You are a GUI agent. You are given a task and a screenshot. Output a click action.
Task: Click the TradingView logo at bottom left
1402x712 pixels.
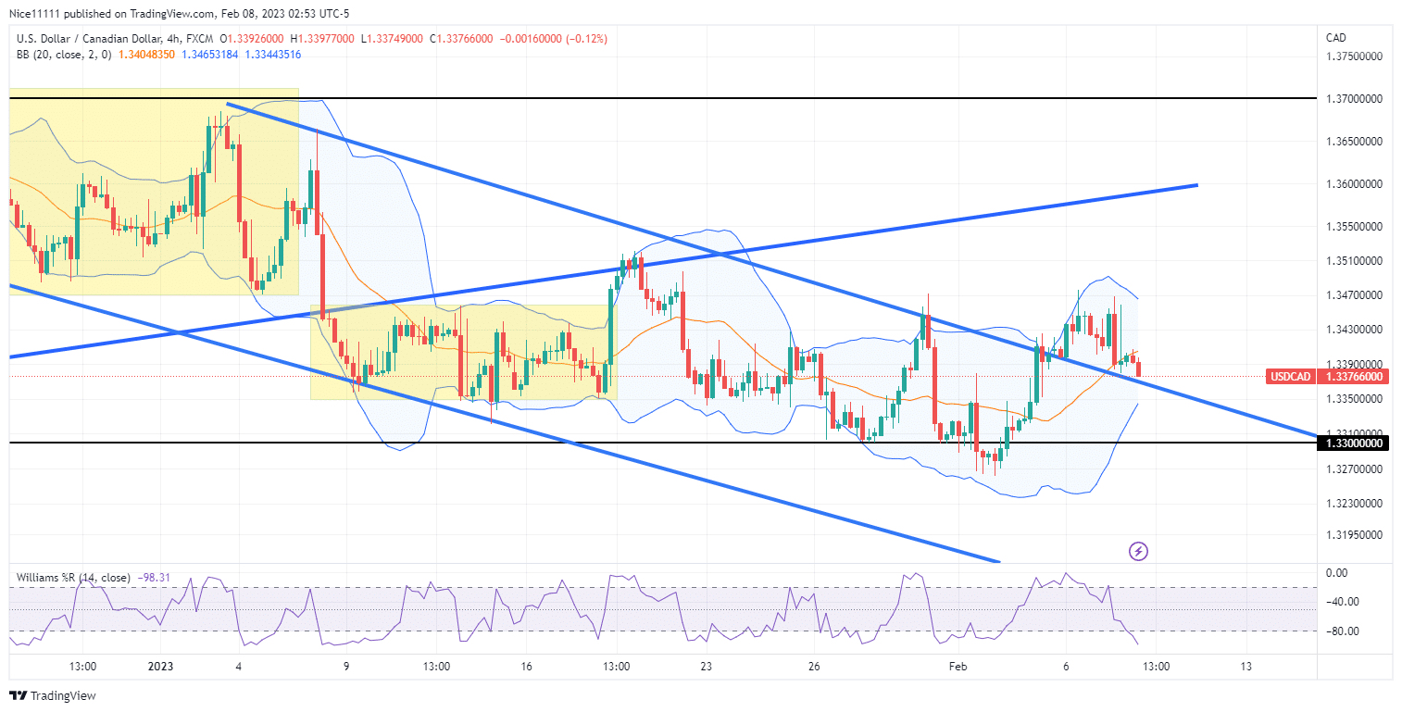(x=53, y=695)
